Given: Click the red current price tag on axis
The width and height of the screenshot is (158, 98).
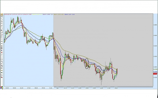Looking at the screenshot, I should click(x=155, y=74).
